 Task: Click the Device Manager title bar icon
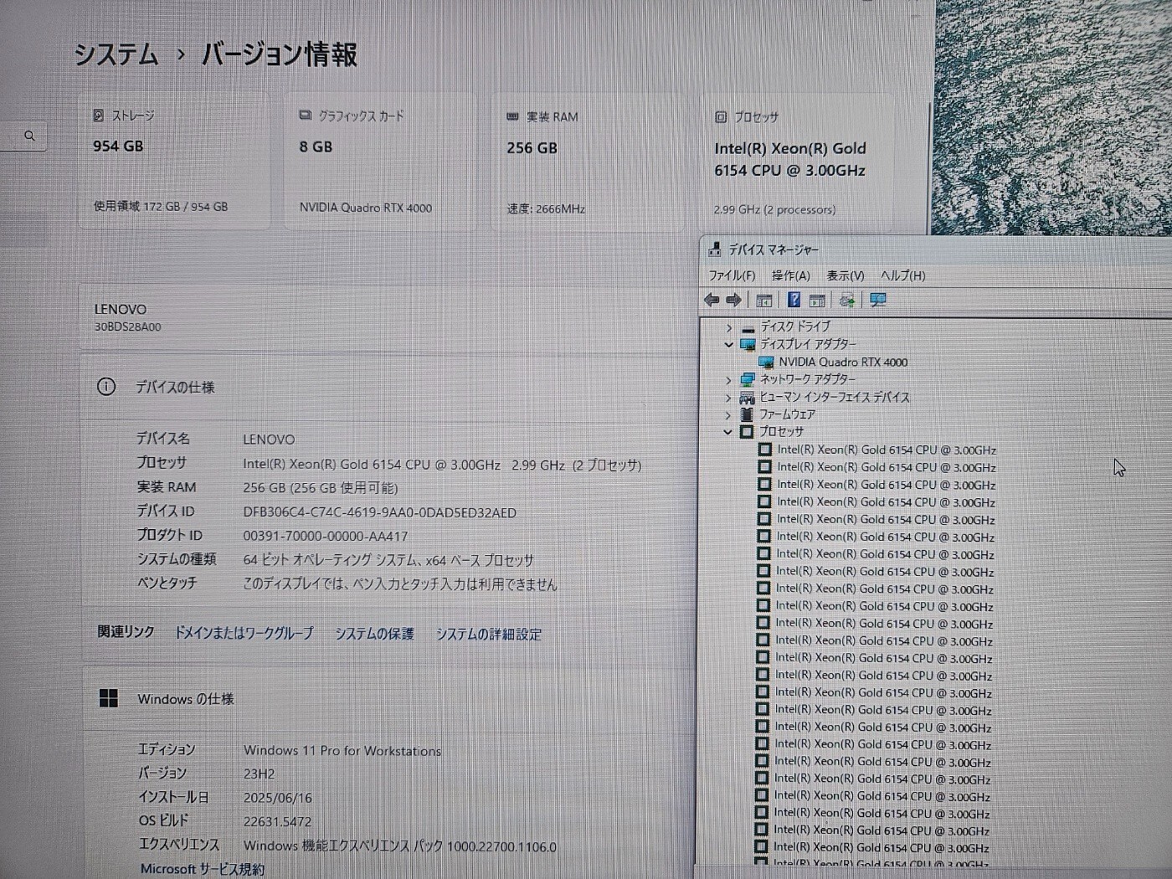pos(714,249)
